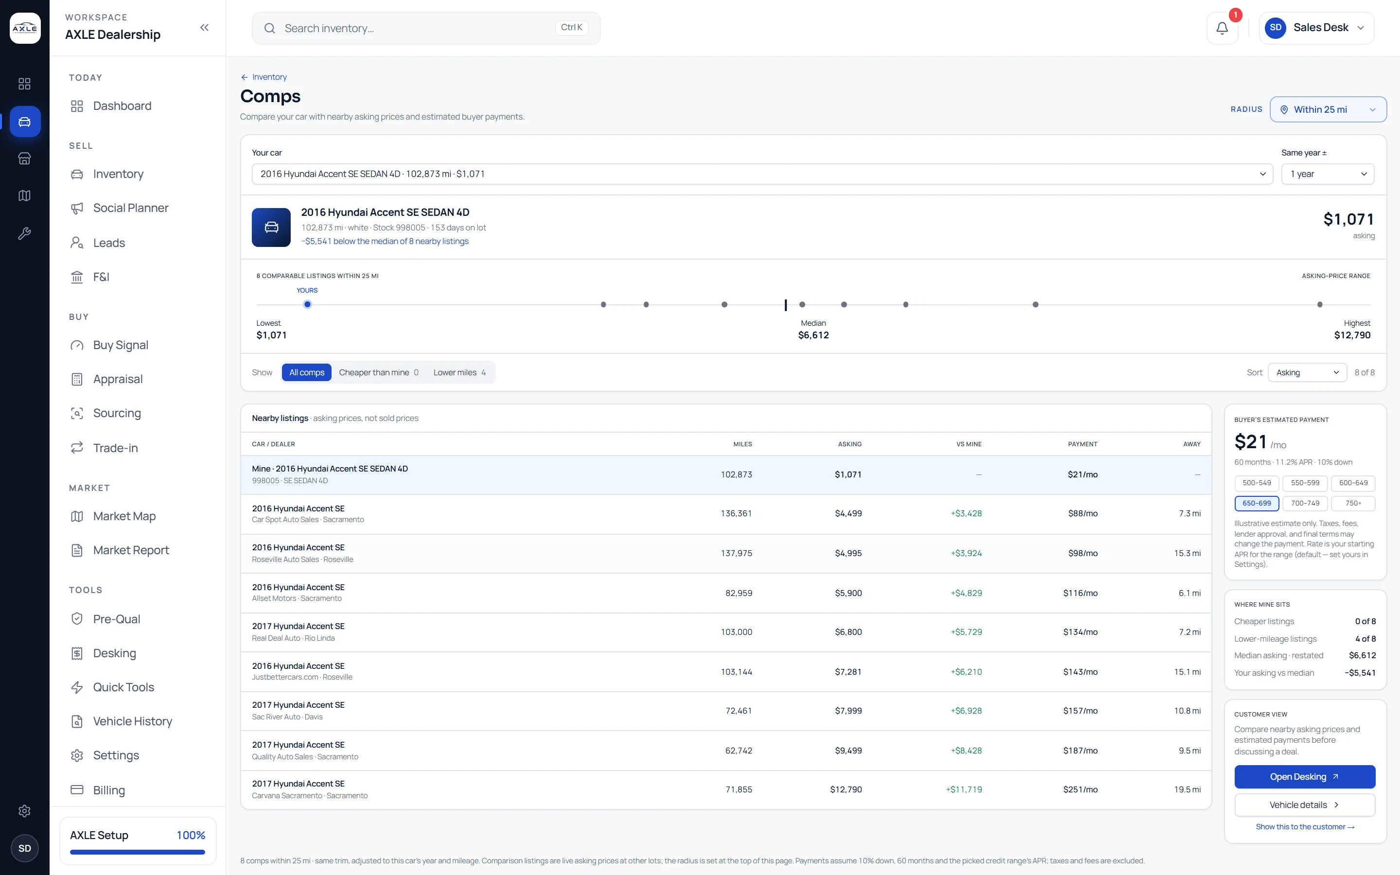Collapse the sidebar with the double-chevron
The width and height of the screenshot is (1400, 875).
(x=204, y=27)
